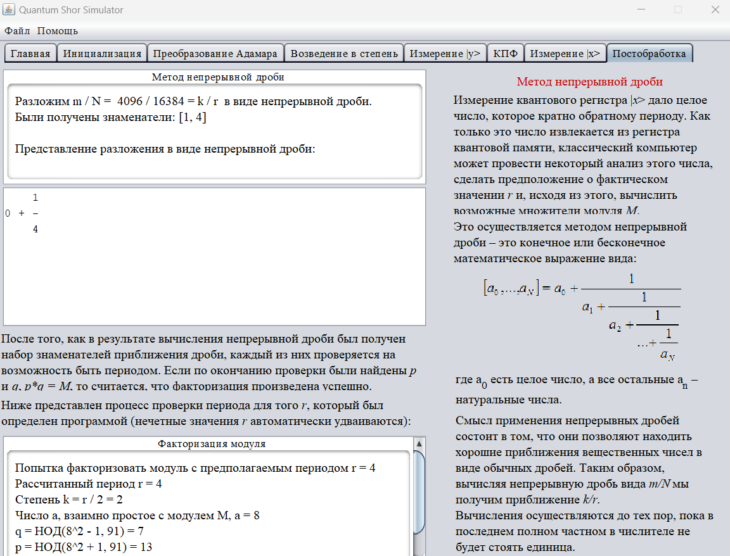
Task: Close the Quantum Shor Simulator window
Action: click(x=715, y=9)
